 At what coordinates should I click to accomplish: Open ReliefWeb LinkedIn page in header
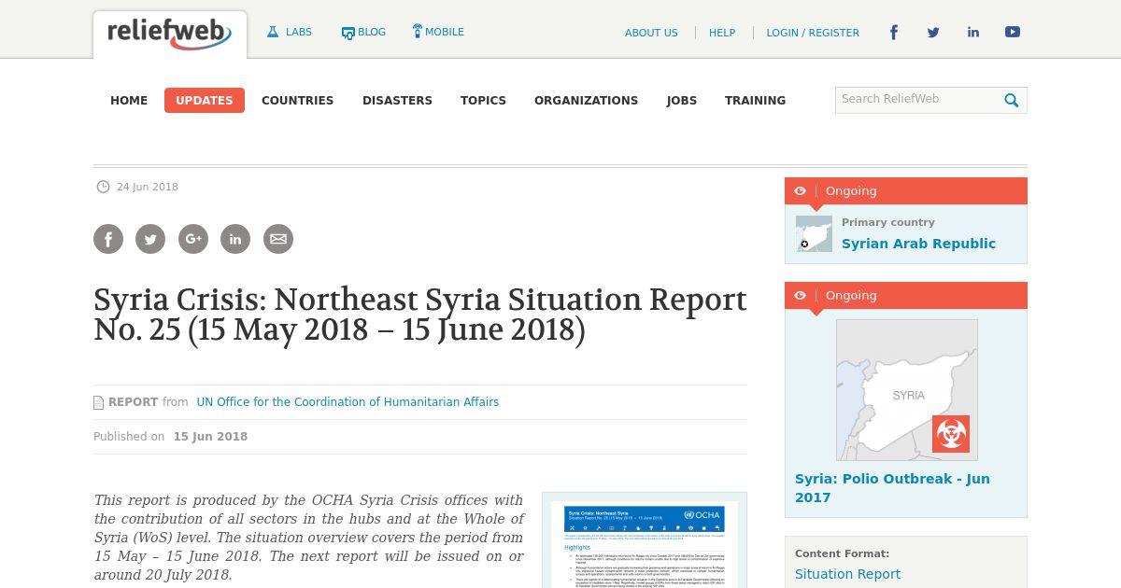pyautogui.click(x=972, y=32)
